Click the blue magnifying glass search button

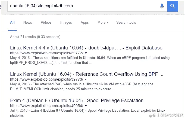173,6
